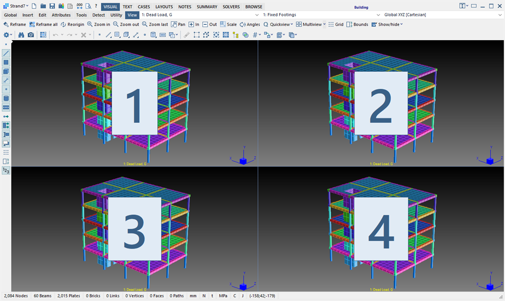Click the dotted grid icon in left sidebar
Screen dimensions: 505x301
(x=6, y=153)
